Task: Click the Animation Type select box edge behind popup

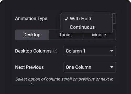Action: tap(114, 19)
